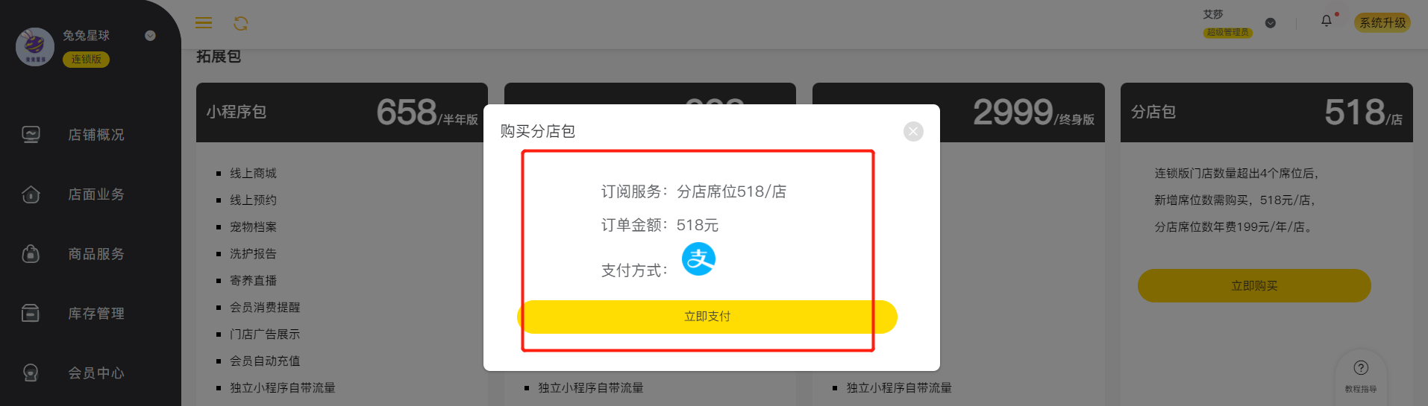Image resolution: width=1428 pixels, height=406 pixels.
Task: Close the 购买分店包 dialog
Action: [913, 132]
